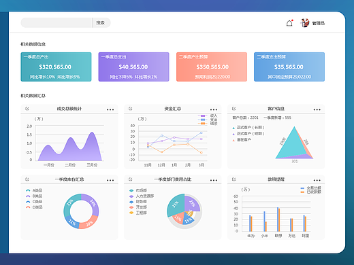The height and width of the screenshot is (265, 354).
Task: Click the search input field
Action: [57, 22]
